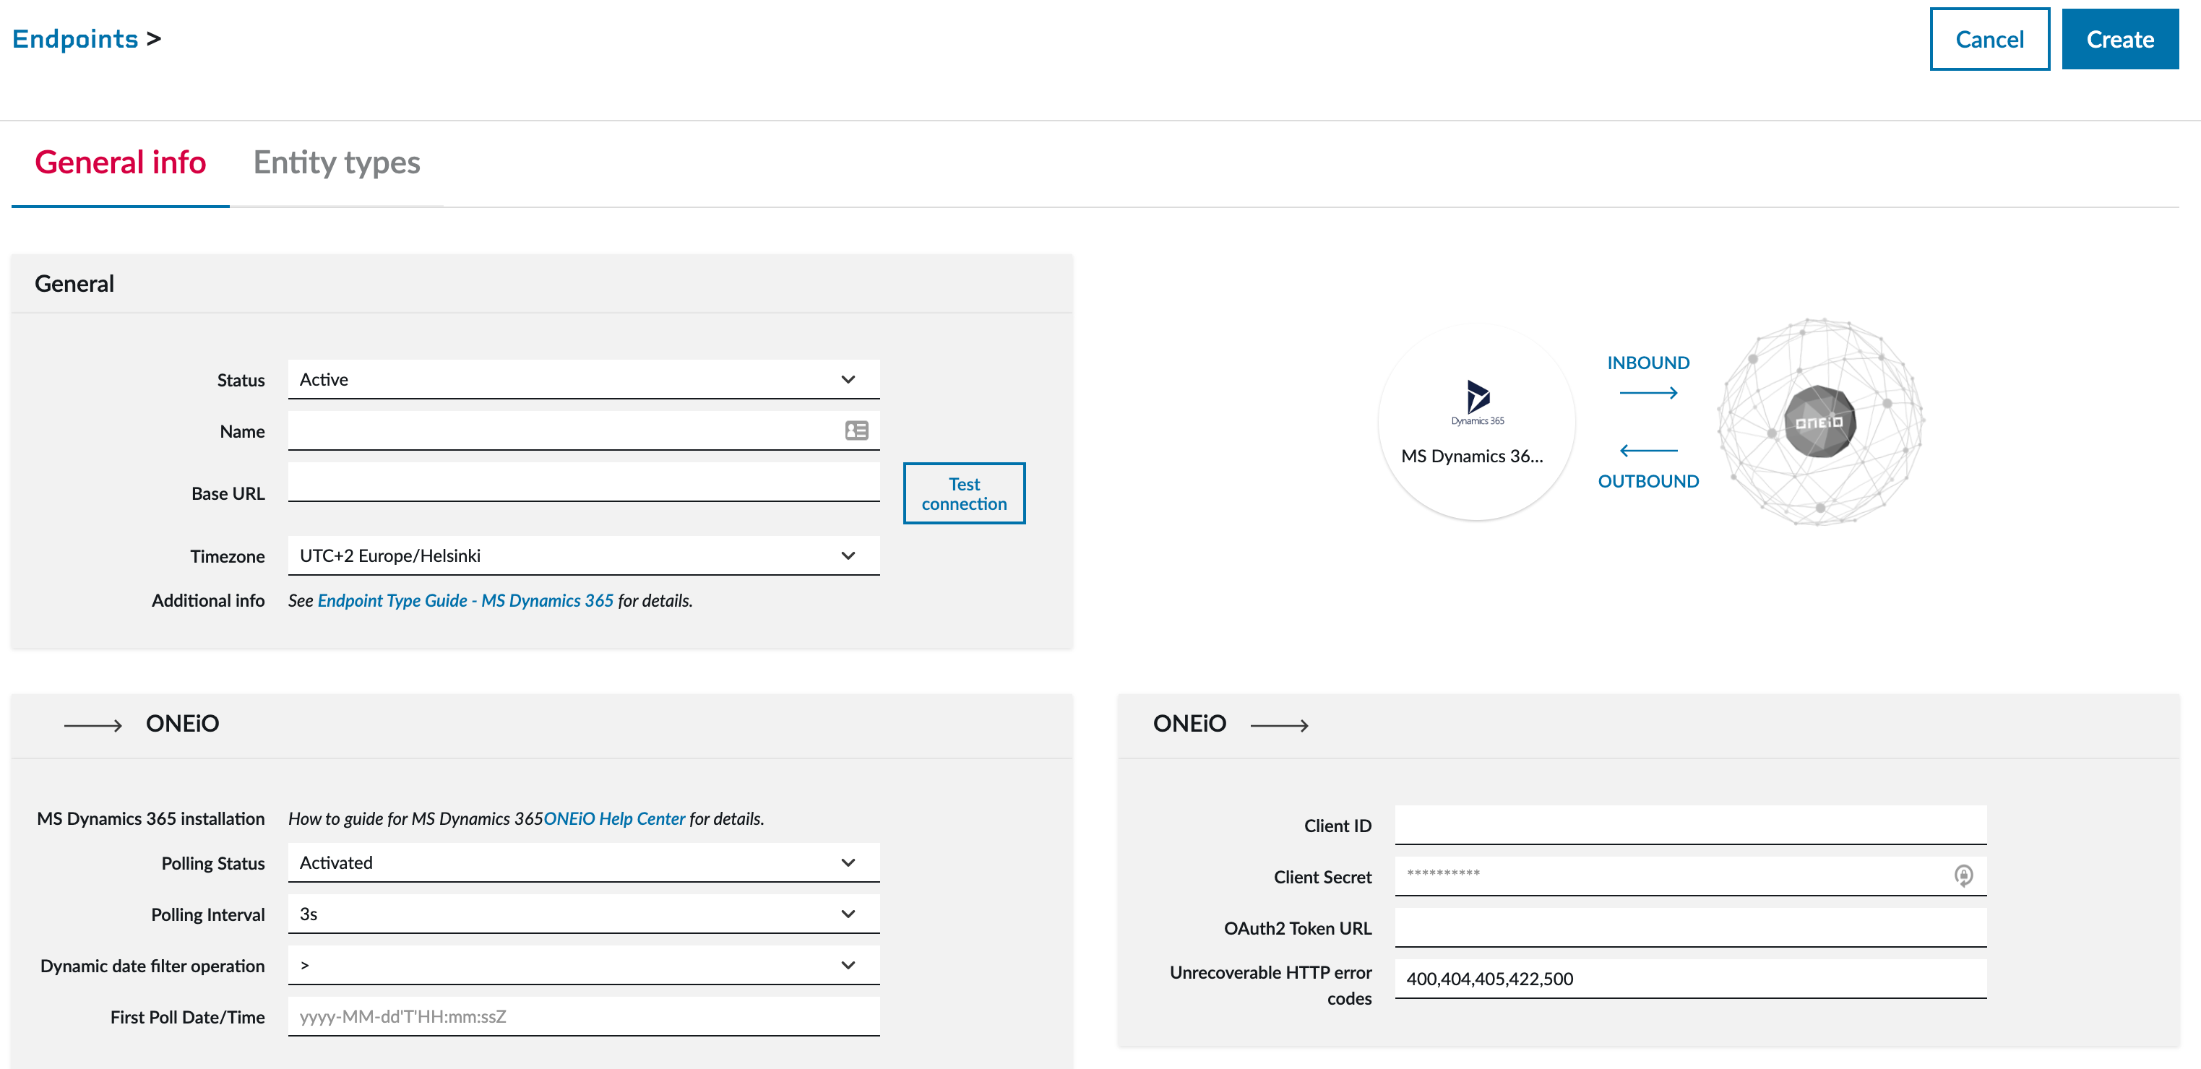Screen dimensions: 2201x1069
Task: Click the Additional info label
Action: point(207,600)
